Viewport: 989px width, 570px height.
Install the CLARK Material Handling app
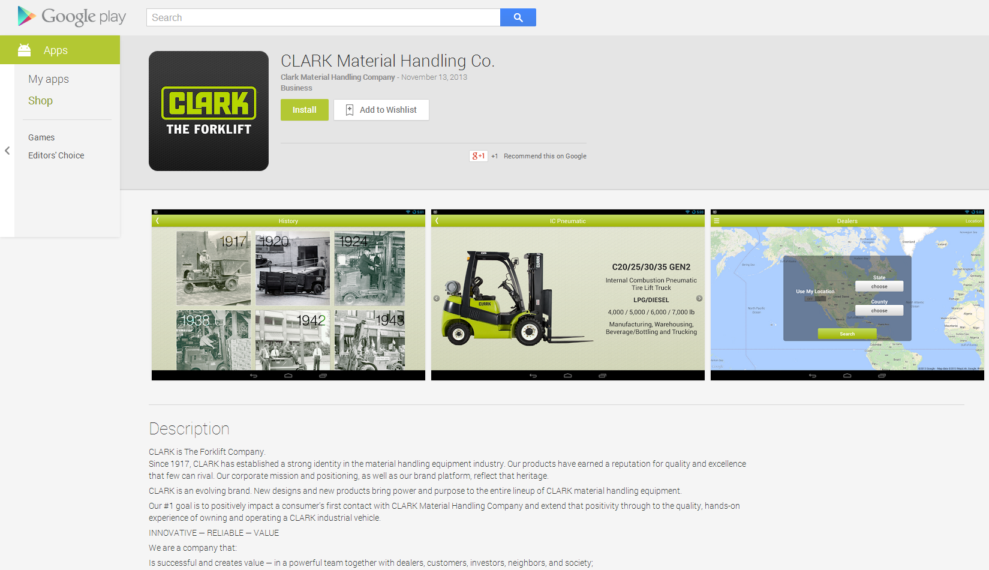point(304,110)
